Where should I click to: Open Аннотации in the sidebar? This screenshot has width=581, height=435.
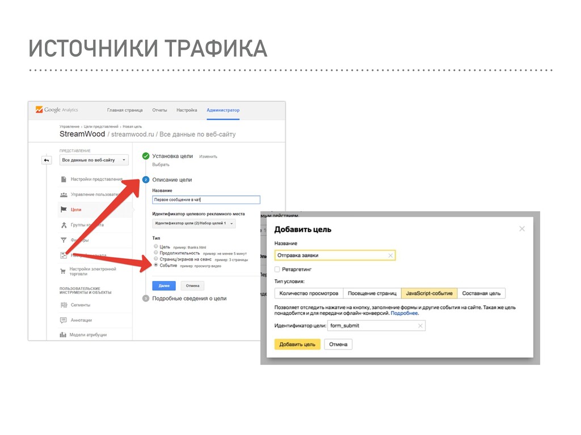coord(81,321)
